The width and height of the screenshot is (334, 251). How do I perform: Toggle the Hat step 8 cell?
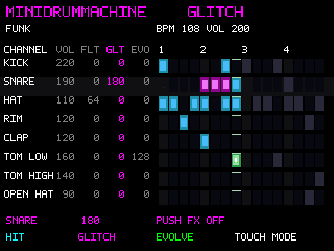point(236,104)
